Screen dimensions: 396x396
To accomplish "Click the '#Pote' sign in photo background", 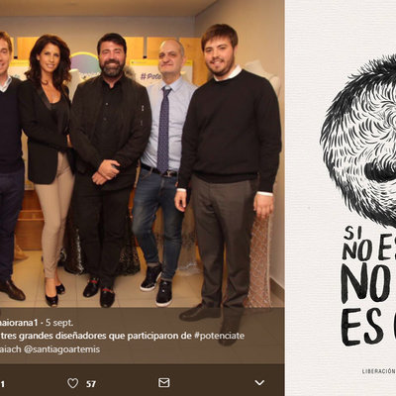I will (151, 76).
